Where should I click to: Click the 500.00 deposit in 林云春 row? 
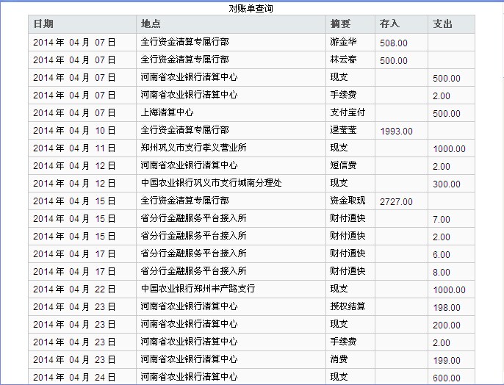coord(394,61)
